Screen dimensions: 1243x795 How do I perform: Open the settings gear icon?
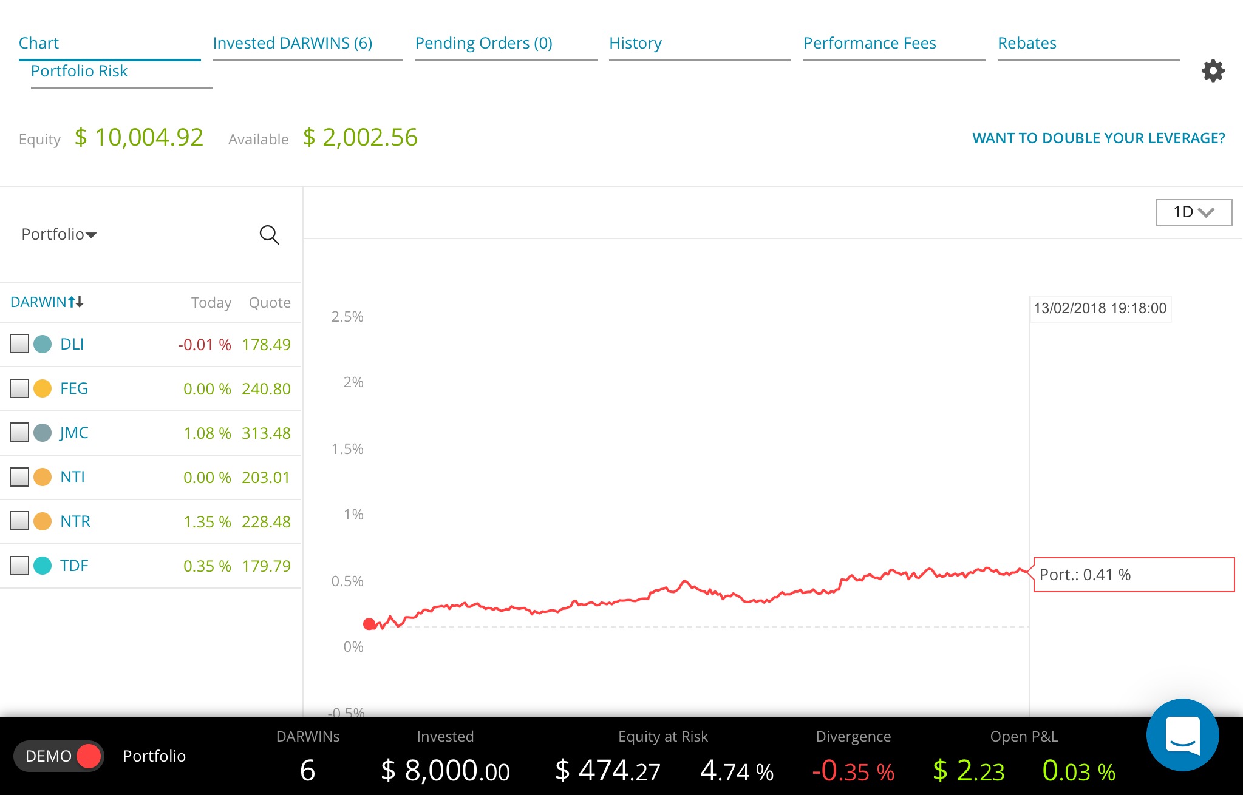pos(1213,71)
